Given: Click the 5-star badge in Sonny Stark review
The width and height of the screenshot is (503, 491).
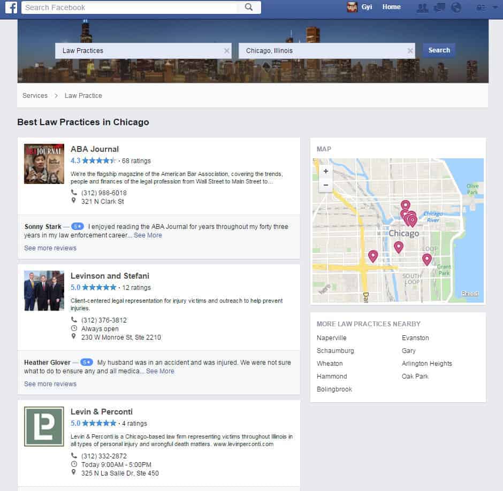Looking at the screenshot, I should click(x=77, y=226).
